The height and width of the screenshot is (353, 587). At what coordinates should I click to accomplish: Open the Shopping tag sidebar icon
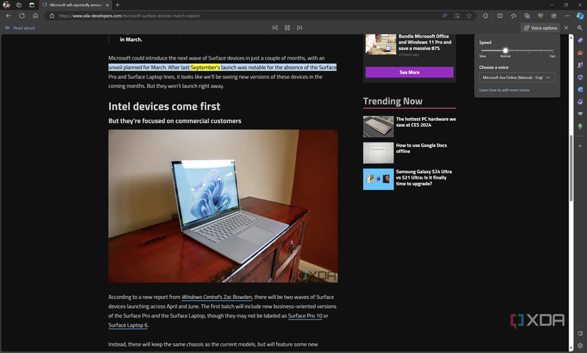(x=580, y=41)
